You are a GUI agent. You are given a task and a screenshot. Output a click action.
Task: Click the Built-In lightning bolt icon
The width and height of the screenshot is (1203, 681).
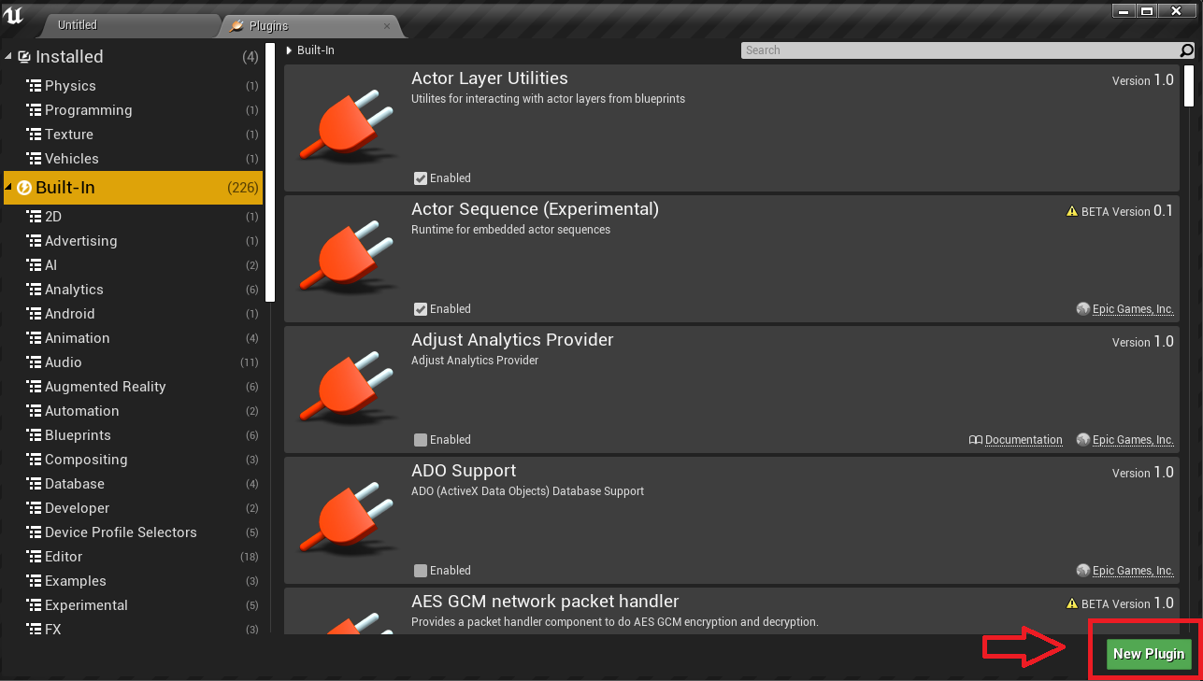24,188
